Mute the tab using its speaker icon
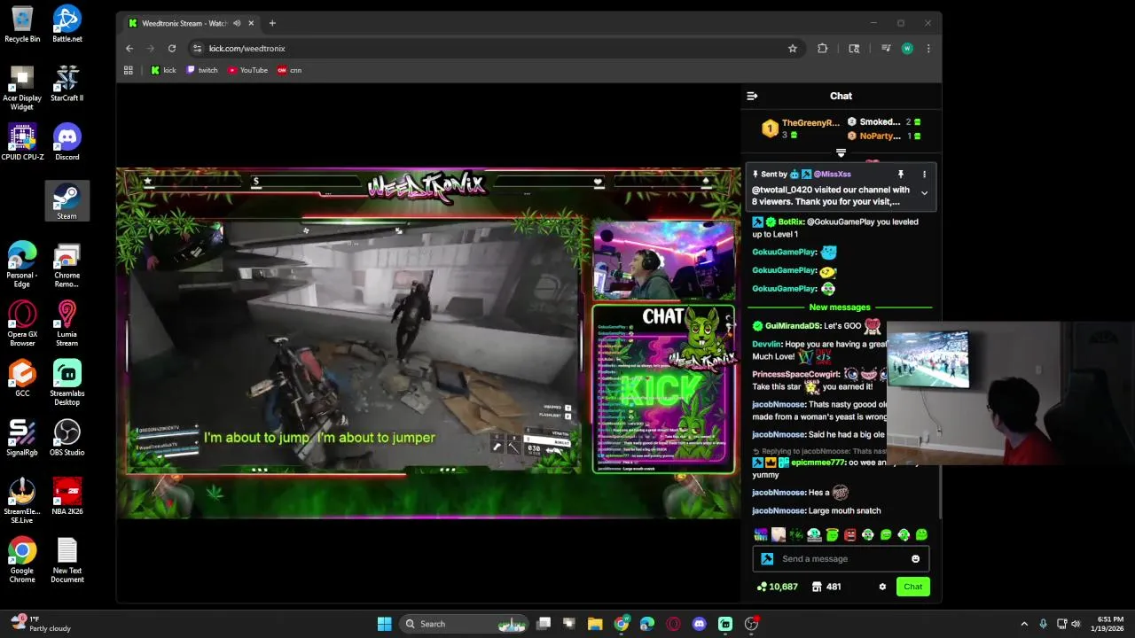The image size is (1135, 638). tap(237, 23)
